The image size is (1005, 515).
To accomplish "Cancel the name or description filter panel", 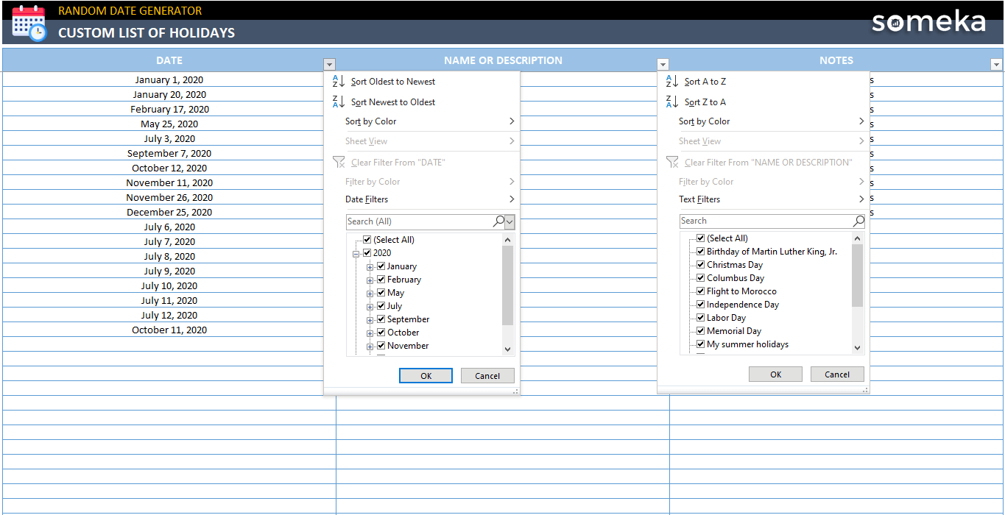I will click(x=836, y=374).
